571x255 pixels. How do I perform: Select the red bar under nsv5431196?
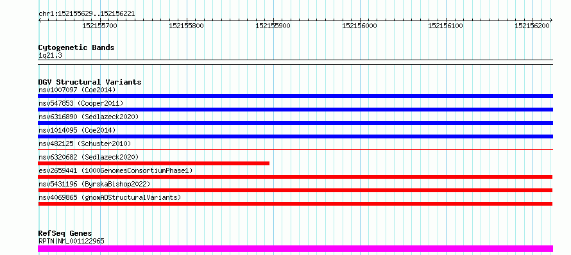[x=295, y=190]
